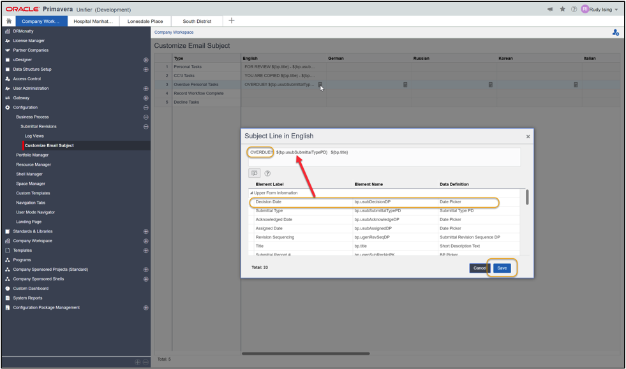
Task: Click the help question mark in the top header
Action: pyautogui.click(x=574, y=9)
